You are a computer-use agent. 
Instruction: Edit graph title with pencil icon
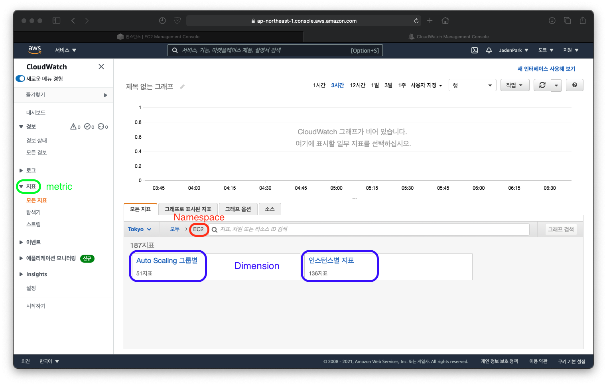(x=182, y=87)
